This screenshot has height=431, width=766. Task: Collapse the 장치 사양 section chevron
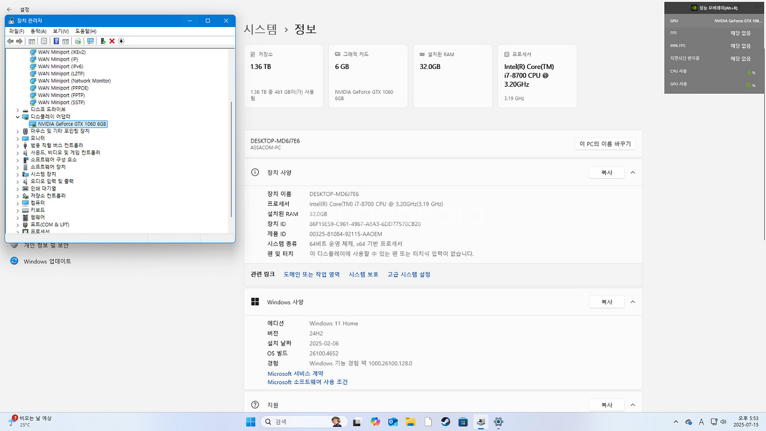[633, 172]
